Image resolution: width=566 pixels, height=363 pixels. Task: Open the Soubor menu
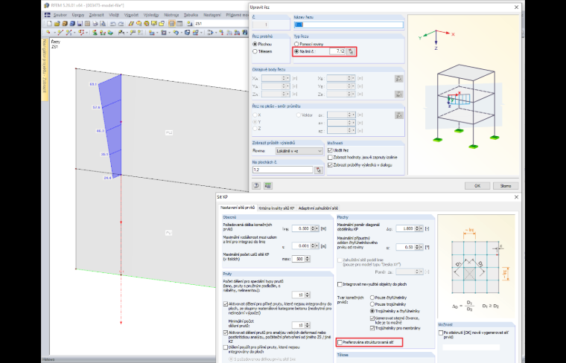pyautogui.click(x=60, y=15)
